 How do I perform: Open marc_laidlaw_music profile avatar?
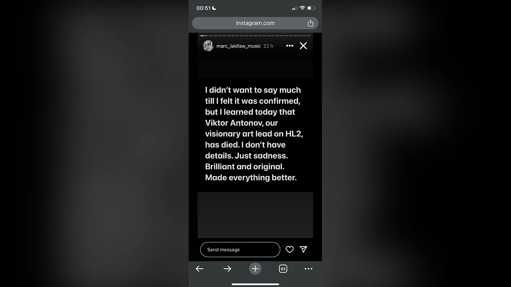[208, 45]
